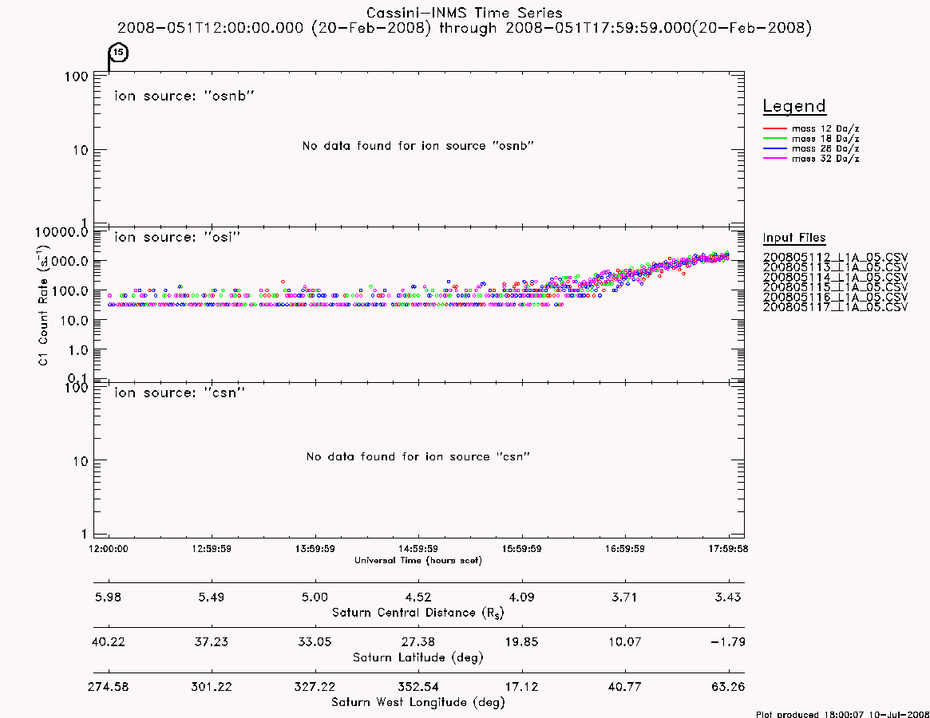Image resolution: width=930 pixels, height=718 pixels.
Task: Select input file 200805117_L1A_05.CSV
Action: [835, 307]
